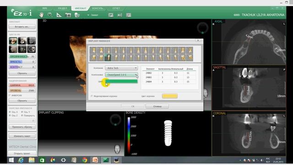Screen dimensions: 293x165
Task: Click the Изменить макет button
Action: pyautogui.click(x=22, y=136)
